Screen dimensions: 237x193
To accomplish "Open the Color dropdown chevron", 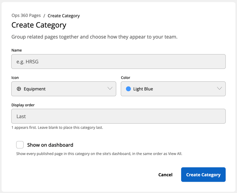I will 219,88.
